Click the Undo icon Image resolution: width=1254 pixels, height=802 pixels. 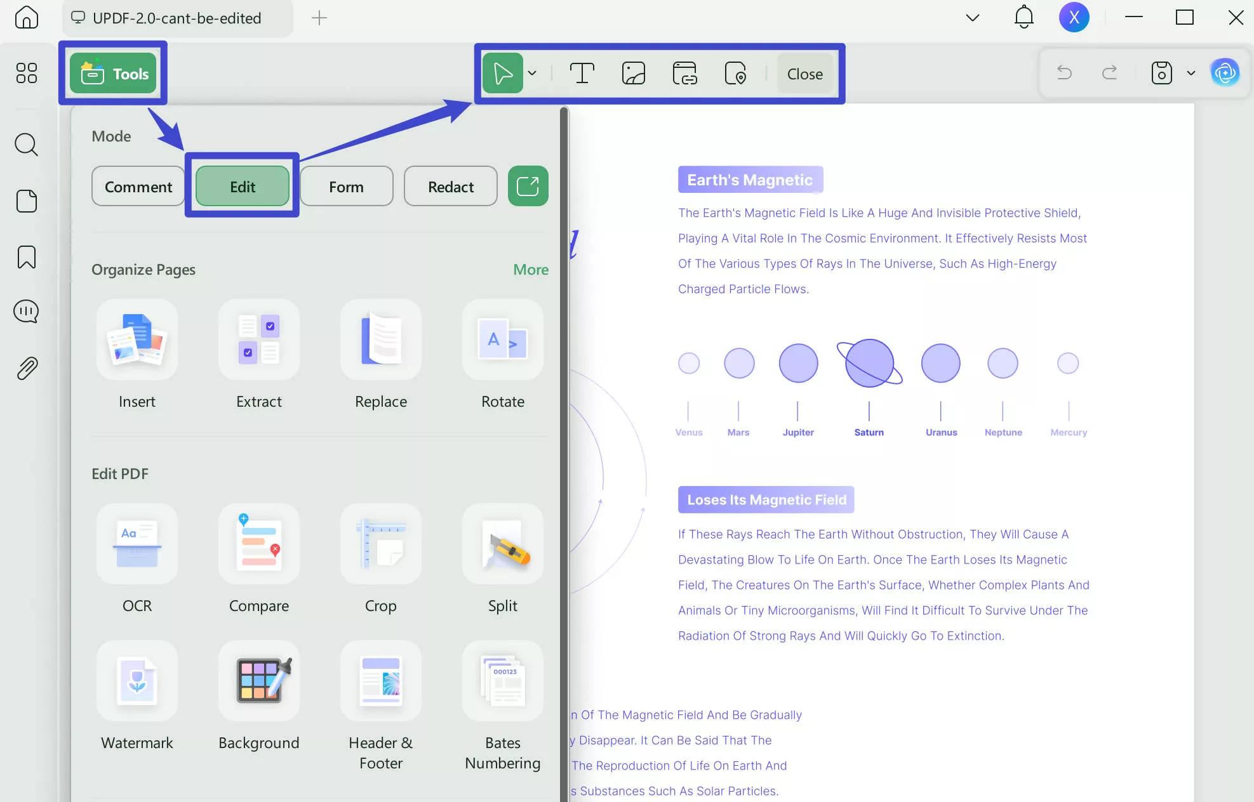[x=1064, y=72]
